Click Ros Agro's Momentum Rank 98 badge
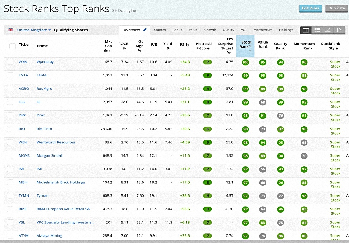 (x=304, y=89)
